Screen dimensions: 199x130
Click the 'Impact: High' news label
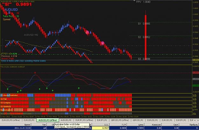[x=7, y=59]
